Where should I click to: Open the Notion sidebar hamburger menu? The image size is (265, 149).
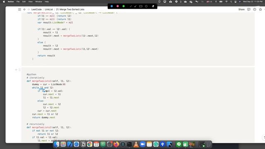[x=19, y=10]
